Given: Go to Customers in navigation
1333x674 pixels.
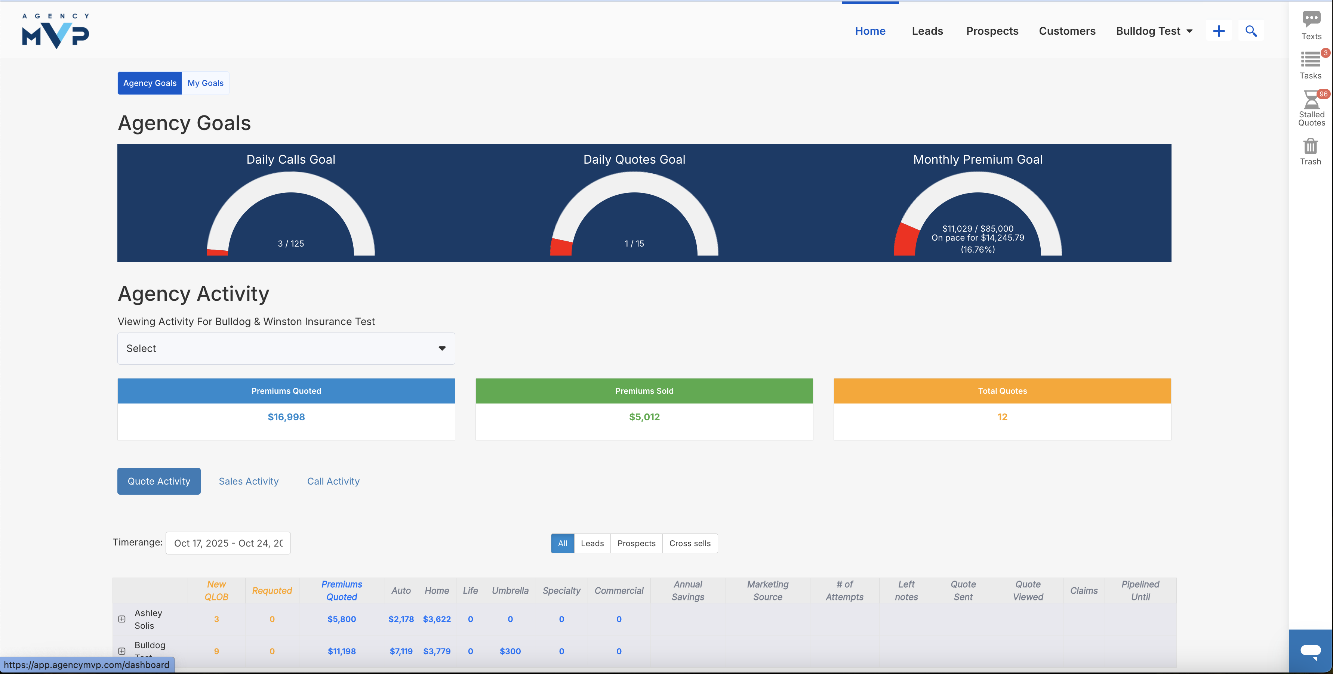Looking at the screenshot, I should pyautogui.click(x=1067, y=31).
